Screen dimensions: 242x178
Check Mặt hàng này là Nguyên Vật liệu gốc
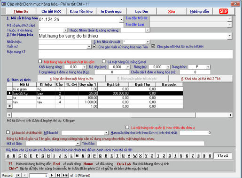[x=40, y=61]
